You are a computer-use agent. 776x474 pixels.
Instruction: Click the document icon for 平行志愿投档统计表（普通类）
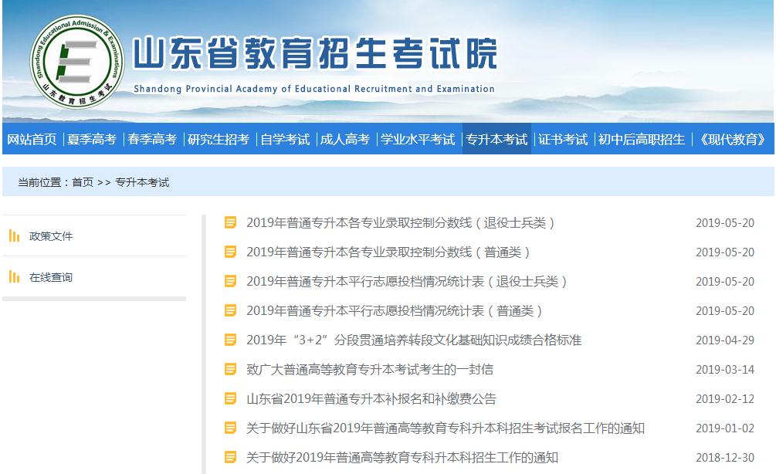pos(229,311)
